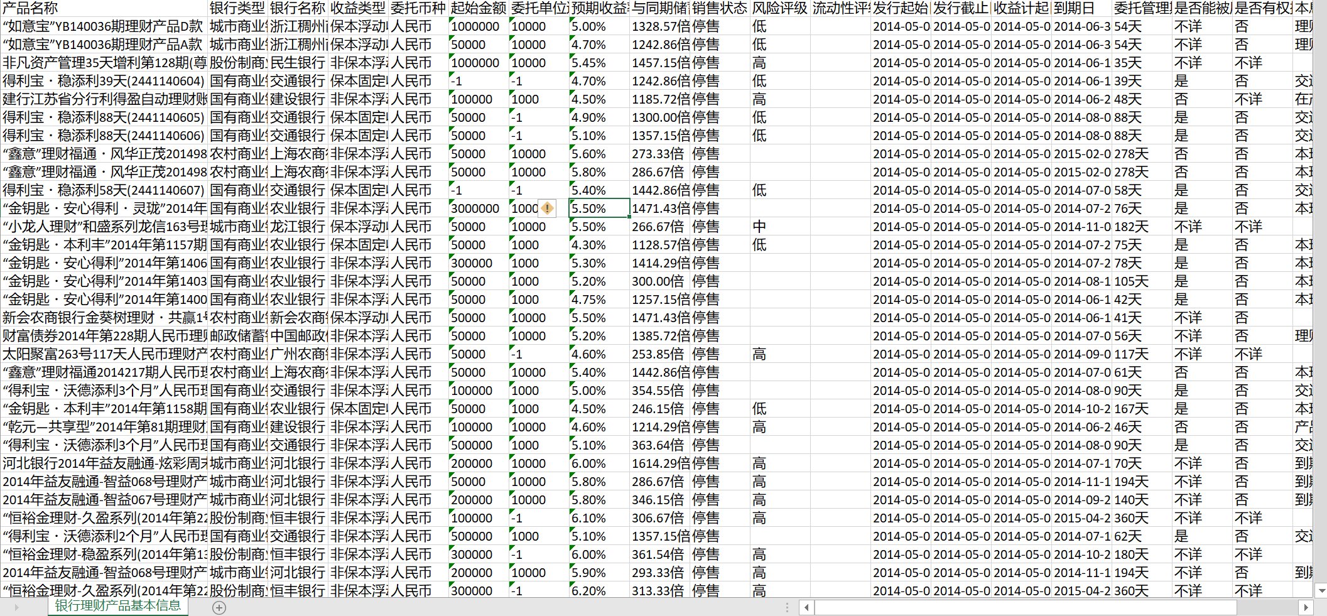
Task: Select the “小龙人理财”和盛系列 product cell
Action: click(x=104, y=227)
